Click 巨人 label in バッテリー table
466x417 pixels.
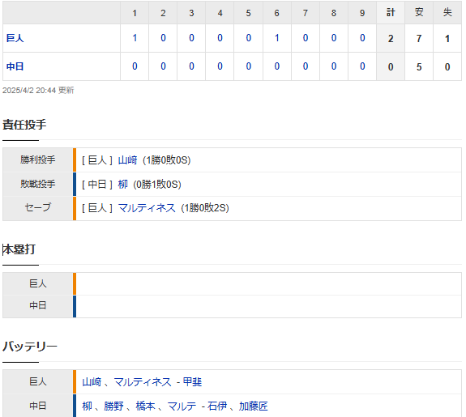click(38, 381)
